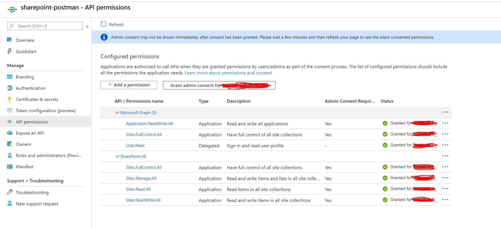Click the Quickstart lightning icon

pyautogui.click(x=10, y=51)
